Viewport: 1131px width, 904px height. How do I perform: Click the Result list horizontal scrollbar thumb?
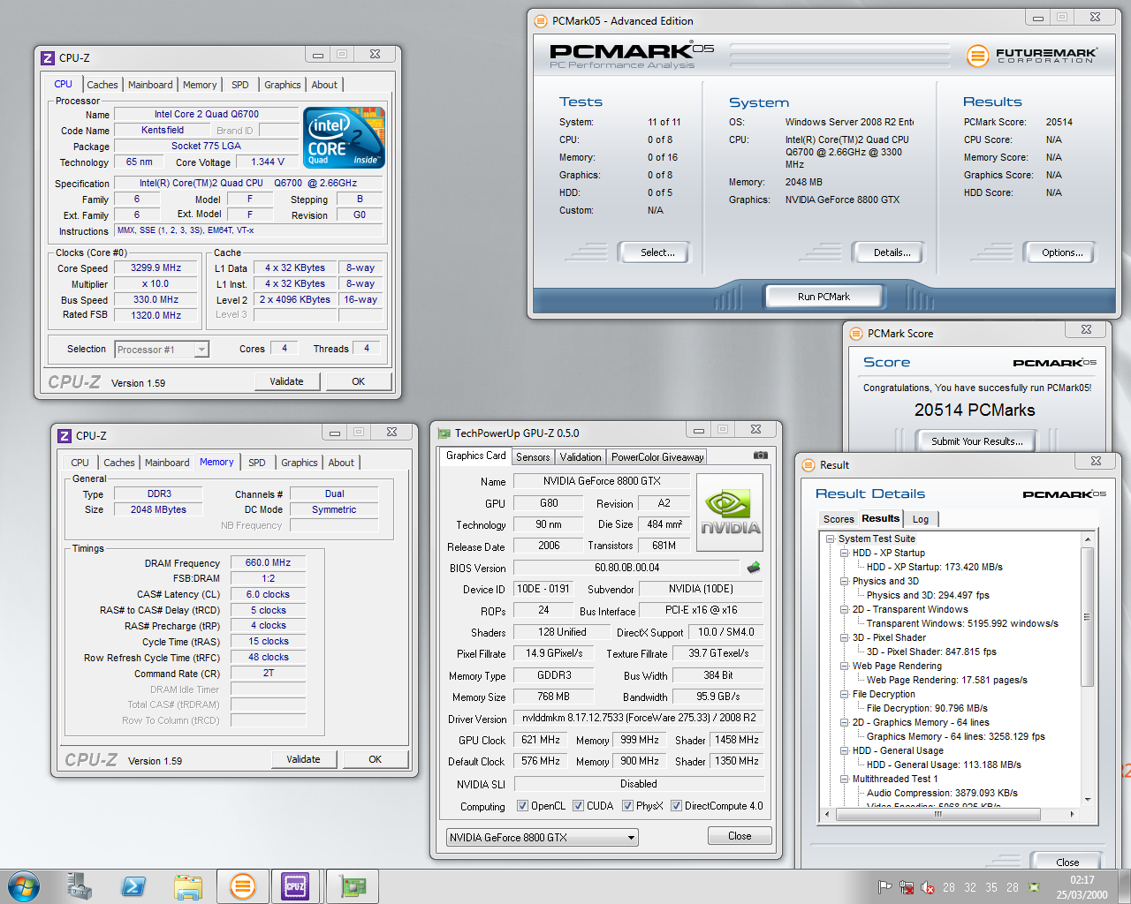click(x=937, y=814)
